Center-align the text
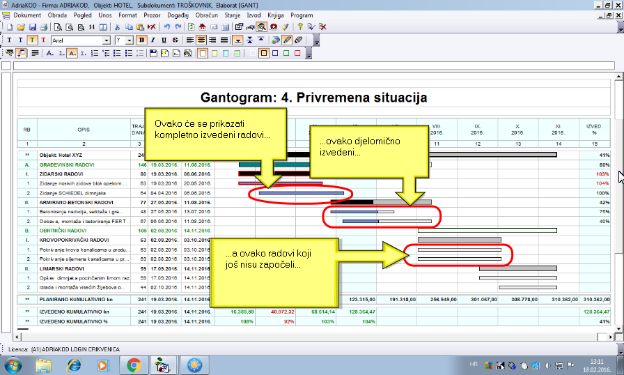 coord(201,40)
